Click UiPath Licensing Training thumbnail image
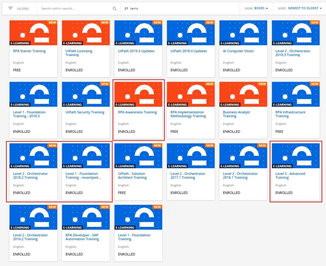The image size is (326, 266). (x=86, y=33)
